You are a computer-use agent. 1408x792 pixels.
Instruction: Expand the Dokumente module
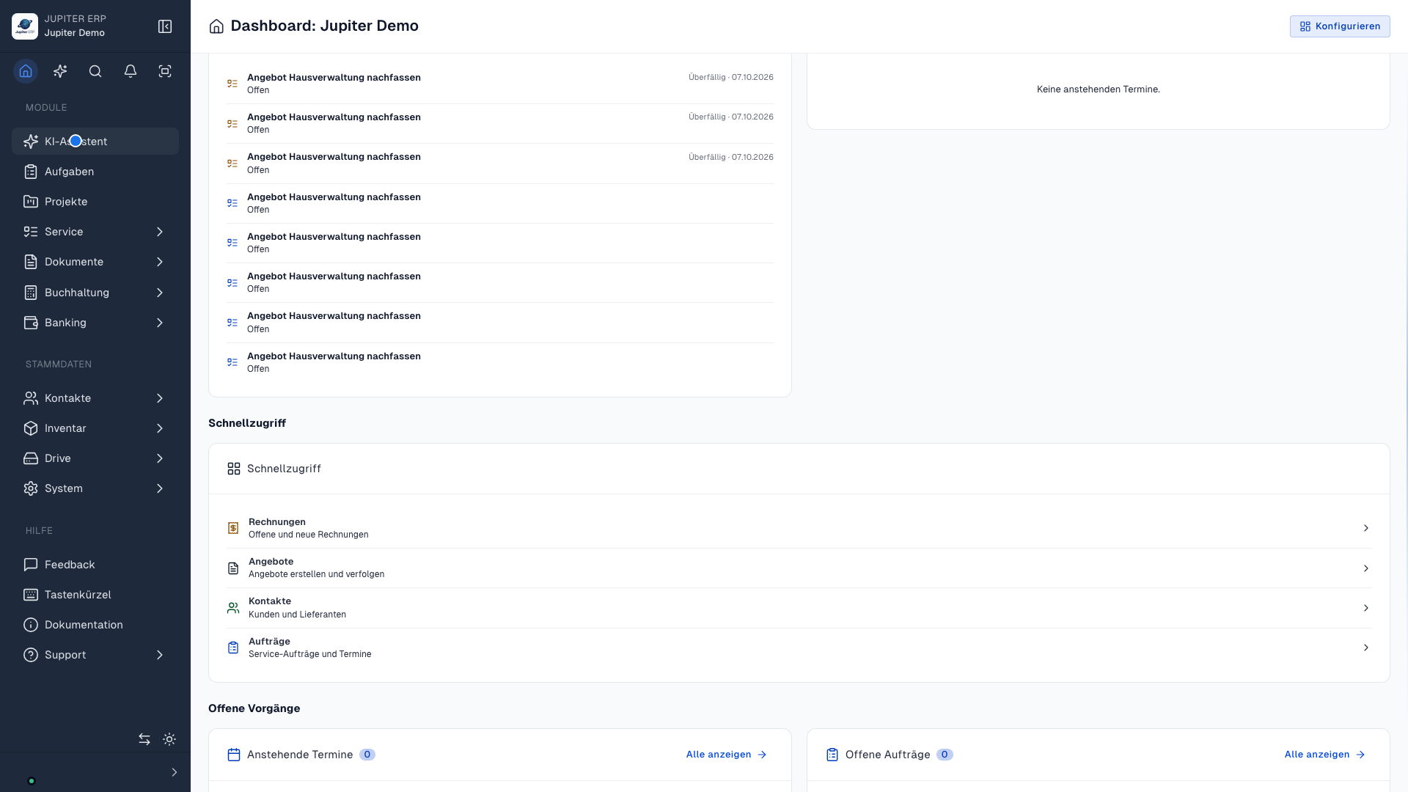160,262
